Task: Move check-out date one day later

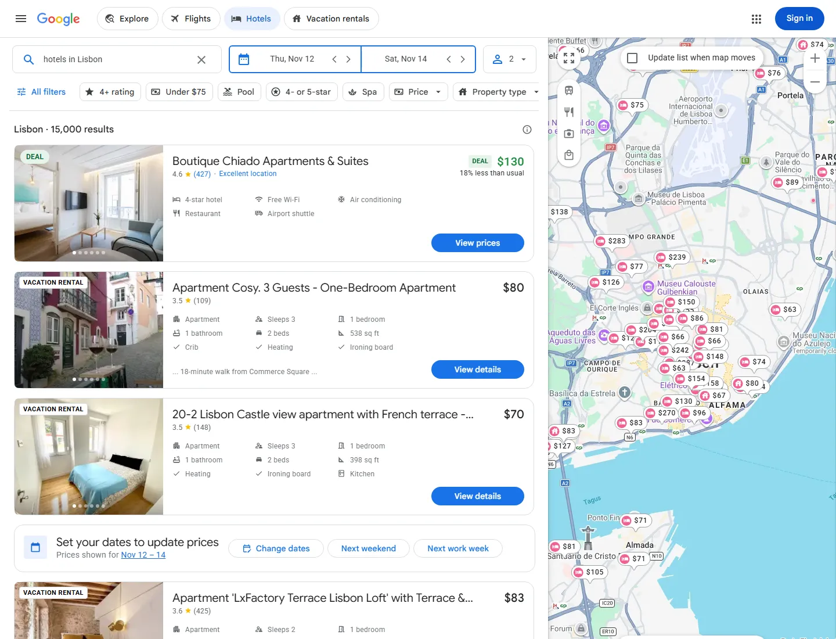Action: coord(463,59)
